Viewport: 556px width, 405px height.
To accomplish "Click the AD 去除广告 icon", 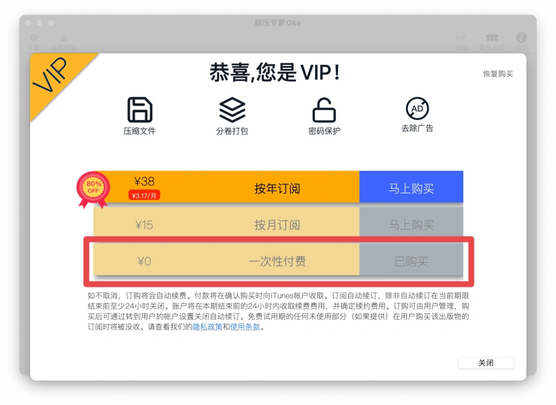I will [418, 108].
